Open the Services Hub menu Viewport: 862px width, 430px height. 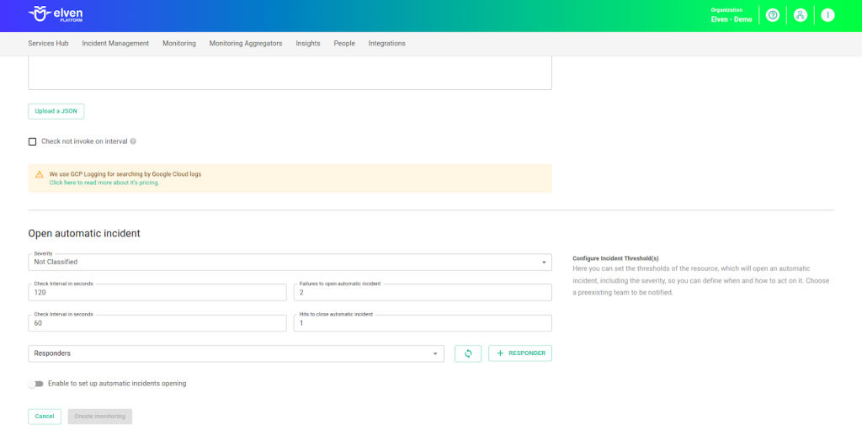coord(48,44)
